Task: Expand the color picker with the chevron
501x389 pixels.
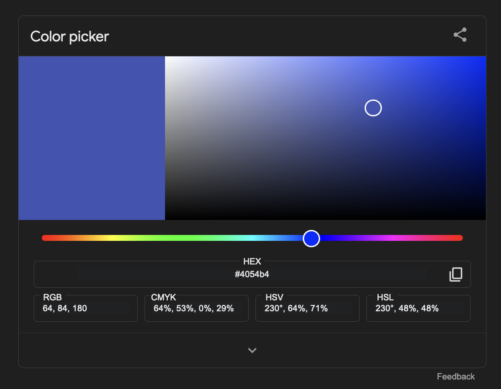Action: coord(252,350)
